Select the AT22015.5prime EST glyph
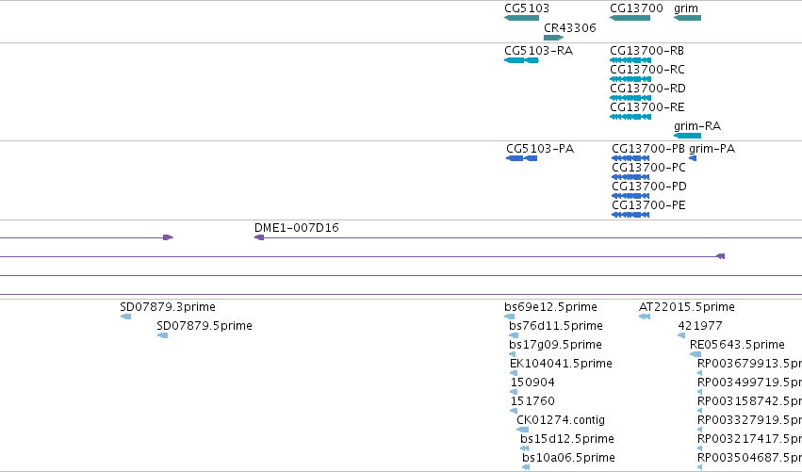802x472 pixels. click(645, 317)
